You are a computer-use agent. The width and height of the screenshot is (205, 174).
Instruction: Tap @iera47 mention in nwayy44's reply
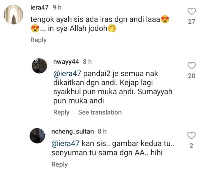point(67,73)
